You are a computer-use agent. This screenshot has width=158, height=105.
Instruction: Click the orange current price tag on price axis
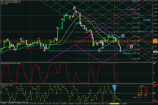[x=155, y=41]
